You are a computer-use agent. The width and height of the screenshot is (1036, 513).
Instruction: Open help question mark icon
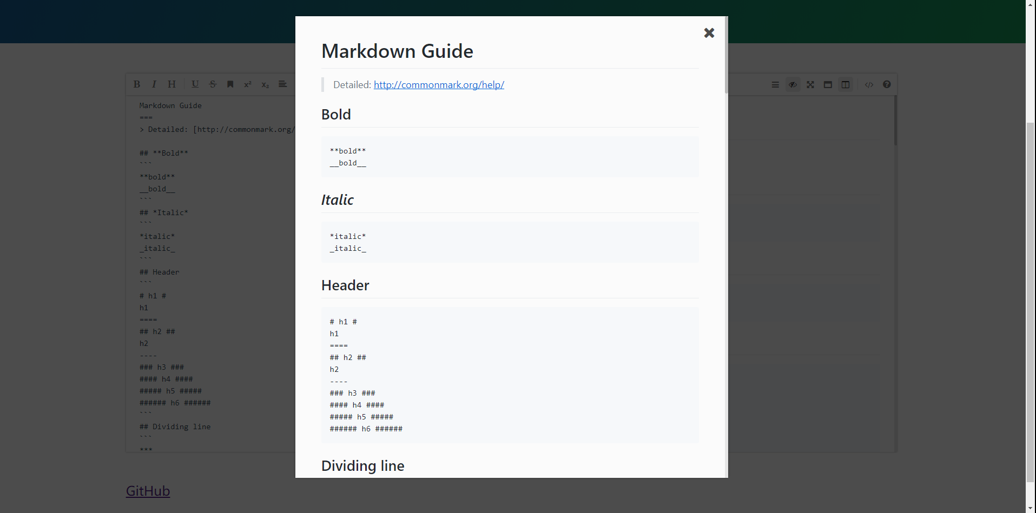(x=887, y=84)
